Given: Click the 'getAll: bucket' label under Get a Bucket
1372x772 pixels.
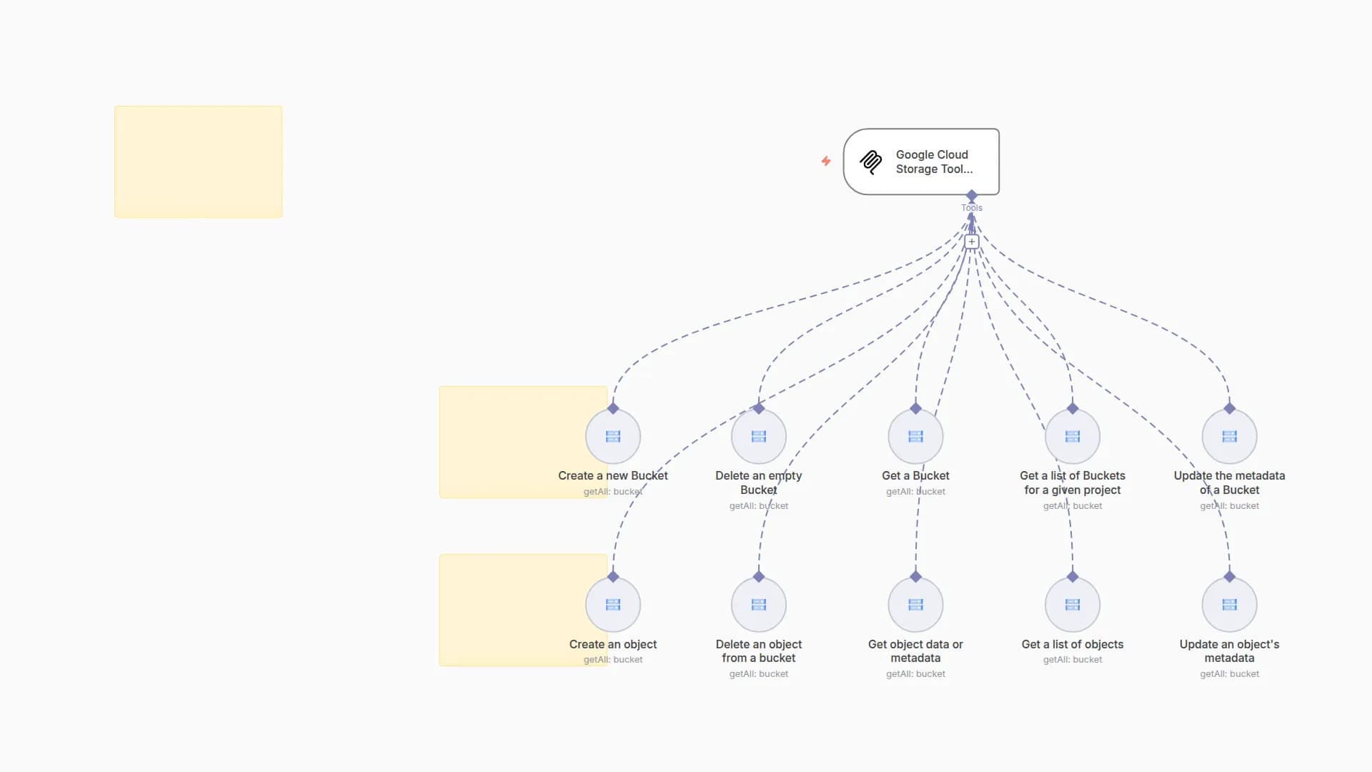Looking at the screenshot, I should coord(915,491).
